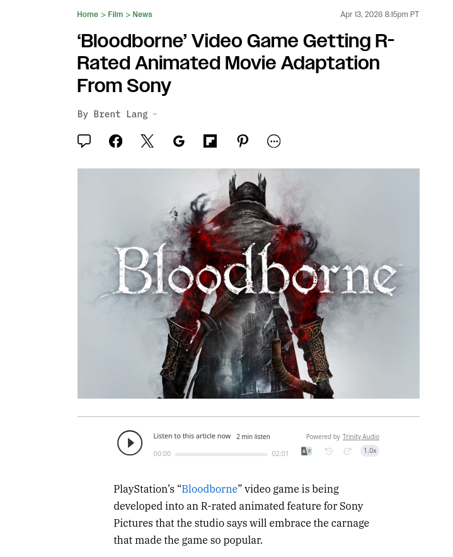The width and height of the screenshot is (453, 557).
Task: Open the comments speech bubble icon
Action: [84, 141]
